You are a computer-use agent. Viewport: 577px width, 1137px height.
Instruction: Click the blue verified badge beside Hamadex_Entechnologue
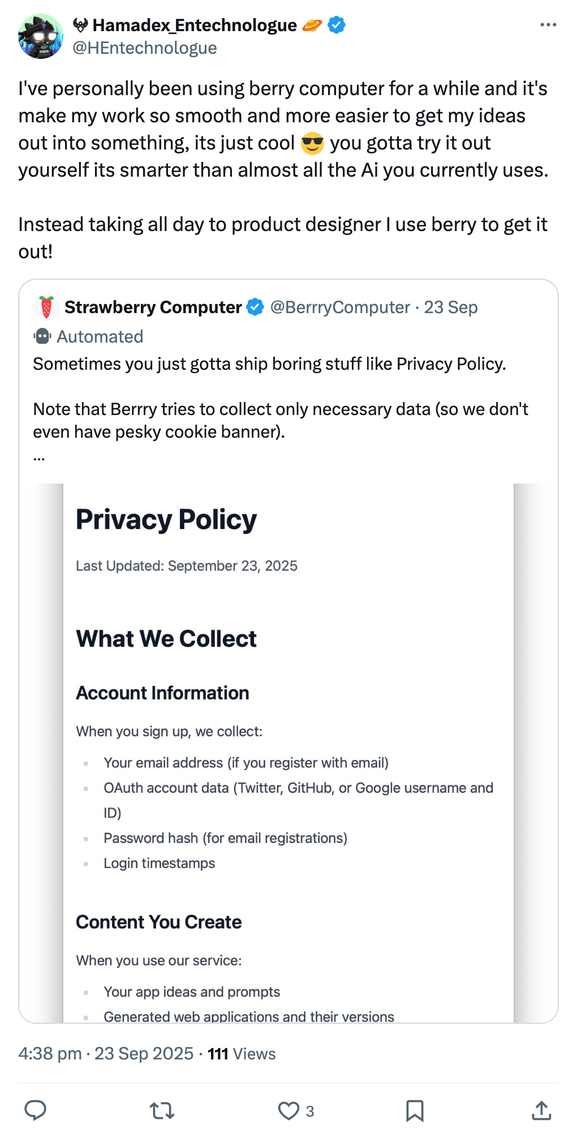(337, 25)
